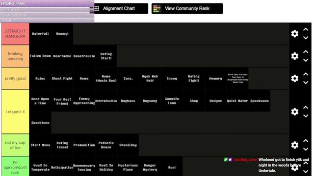314x176 pixels.
Task: Open settings gear for i respect it tier
Action: [x=294, y=112]
